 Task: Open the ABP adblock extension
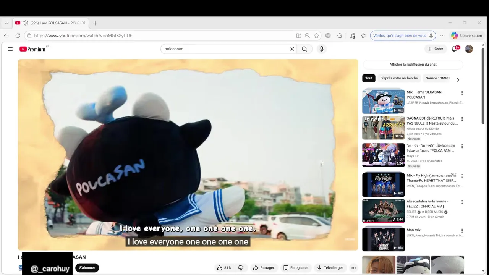[x=328, y=36]
